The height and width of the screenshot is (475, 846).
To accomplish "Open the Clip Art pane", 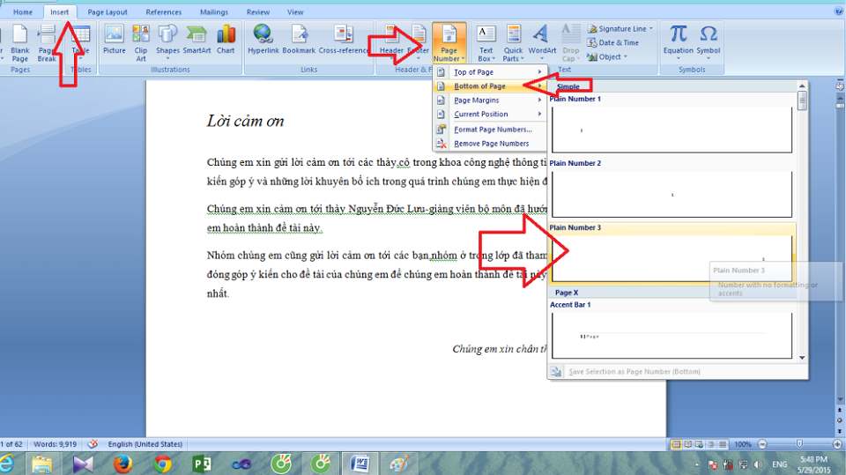I will tap(141, 43).
